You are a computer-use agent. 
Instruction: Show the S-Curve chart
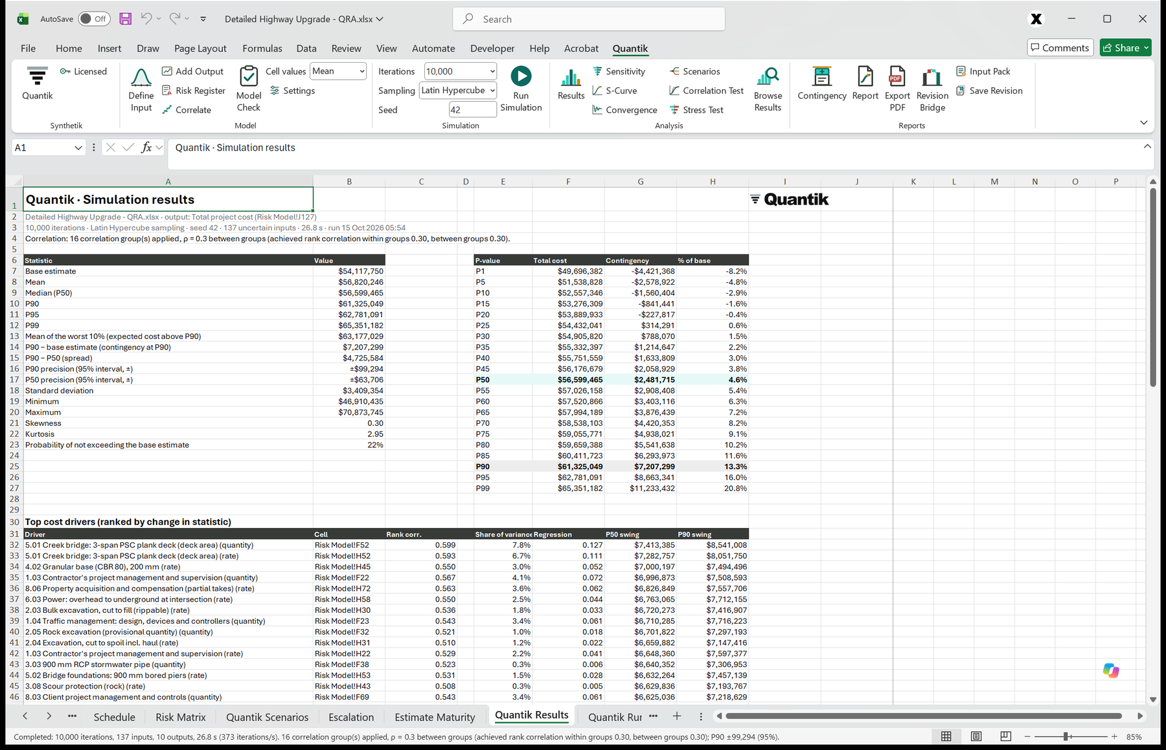pos(614,91)
